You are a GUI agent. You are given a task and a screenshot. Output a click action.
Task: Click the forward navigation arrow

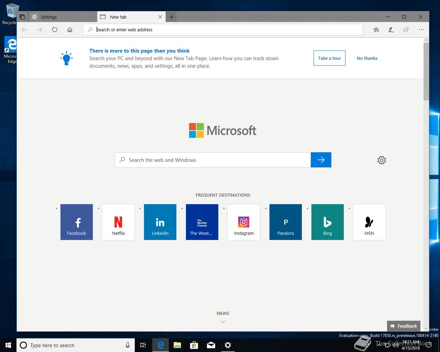pos(40,30)
